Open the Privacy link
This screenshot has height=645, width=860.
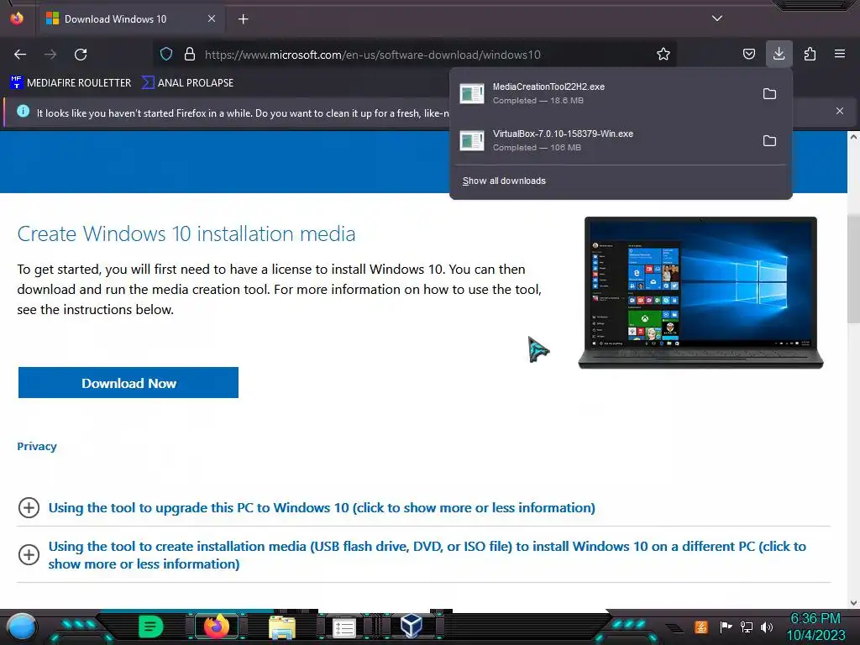37,447
